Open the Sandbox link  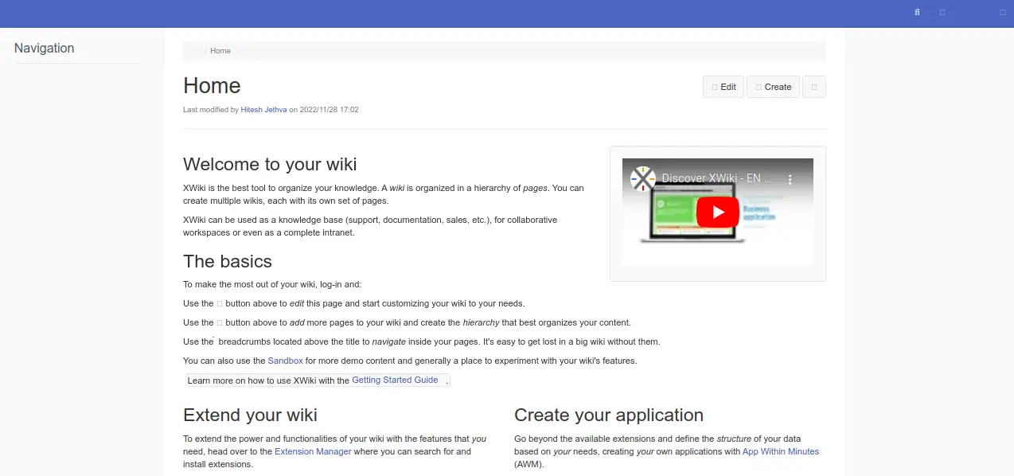285,361
